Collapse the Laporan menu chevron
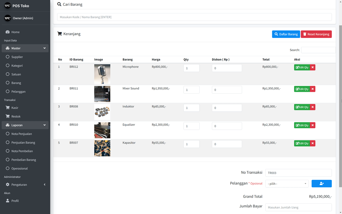 click(x=44, y=125)
